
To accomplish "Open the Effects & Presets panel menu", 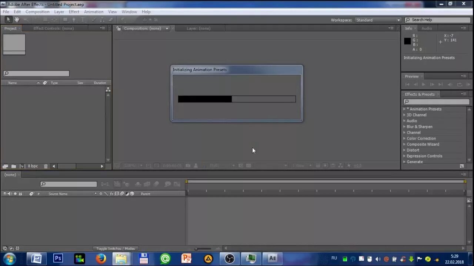I will [463, 94].
